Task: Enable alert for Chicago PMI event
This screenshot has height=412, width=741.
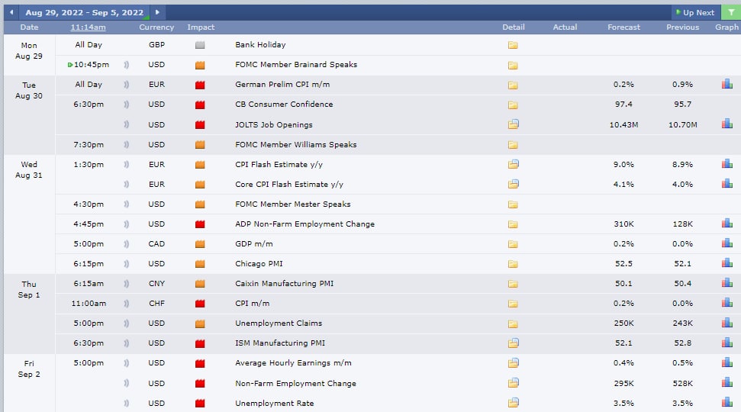Action: 127,264
